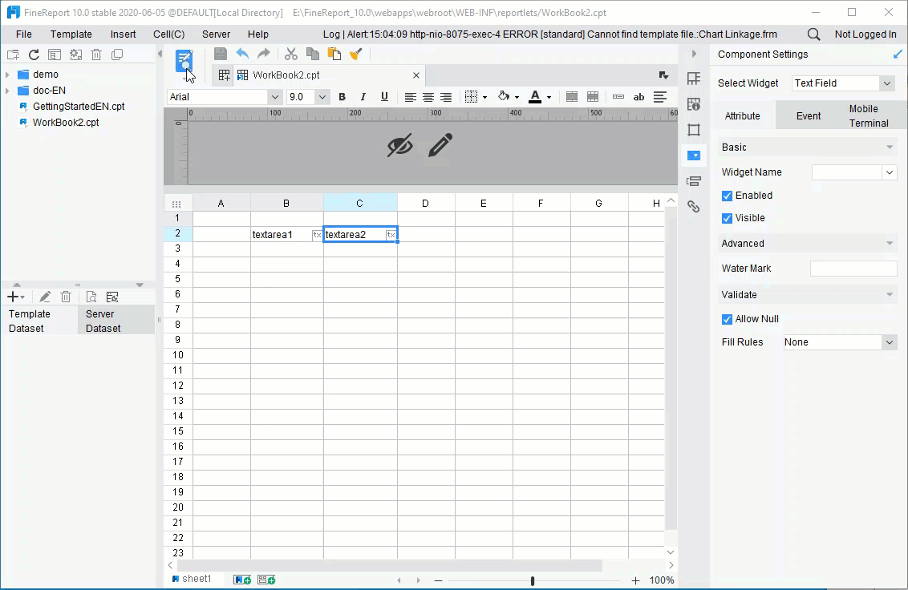
Task: Toggle the Visible checkbox off
Action: pos(726,217)
